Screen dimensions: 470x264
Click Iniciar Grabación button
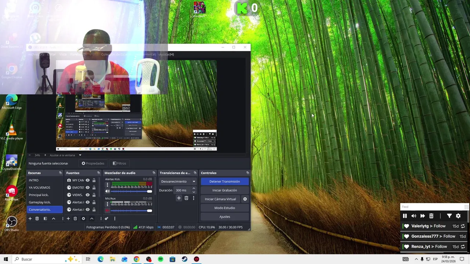pyautogui.click(x=225, y=190)
